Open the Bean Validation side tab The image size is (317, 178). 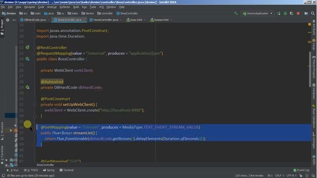(x=314, y=116)
